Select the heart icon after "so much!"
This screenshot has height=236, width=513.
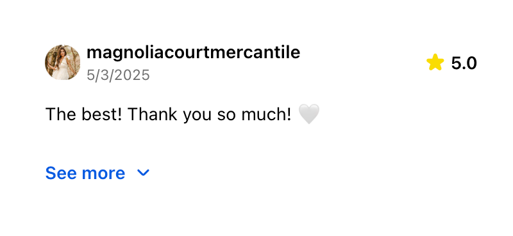[x=309, y=114]
